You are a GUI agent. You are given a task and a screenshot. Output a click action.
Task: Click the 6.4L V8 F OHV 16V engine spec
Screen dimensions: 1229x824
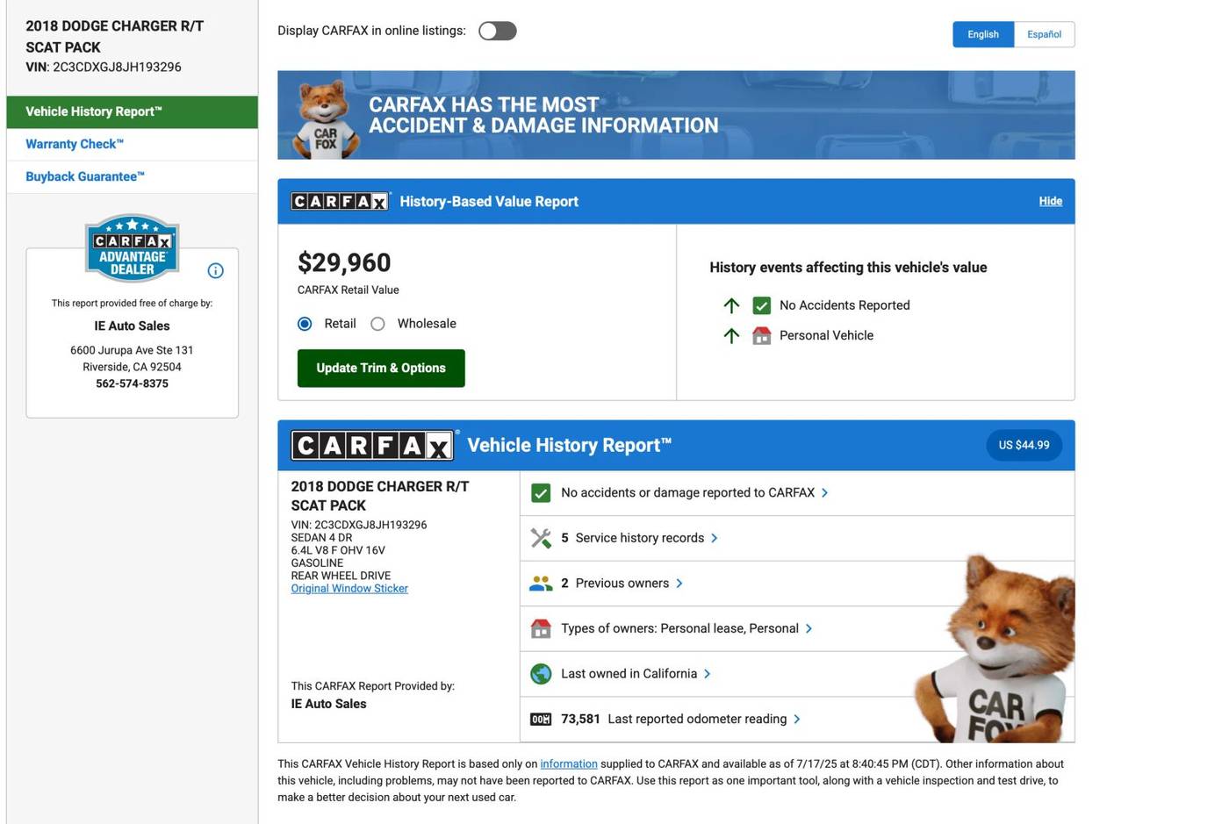point(338,551)
